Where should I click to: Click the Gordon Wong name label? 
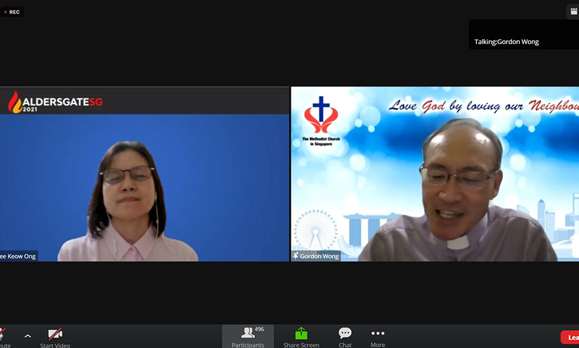(x=319, y=256)
